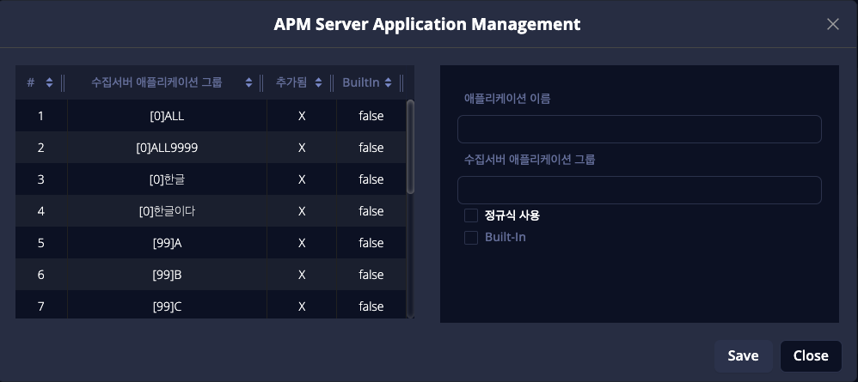Close dialog with the X icon
Image resolution: width=858 pixels, height=382 pixels.
coord(832,24)
